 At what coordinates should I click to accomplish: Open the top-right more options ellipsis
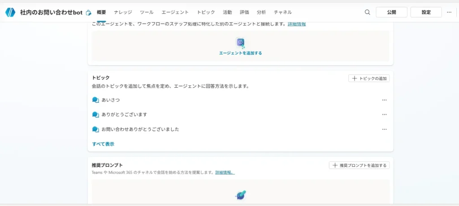(x=449, y=13)
